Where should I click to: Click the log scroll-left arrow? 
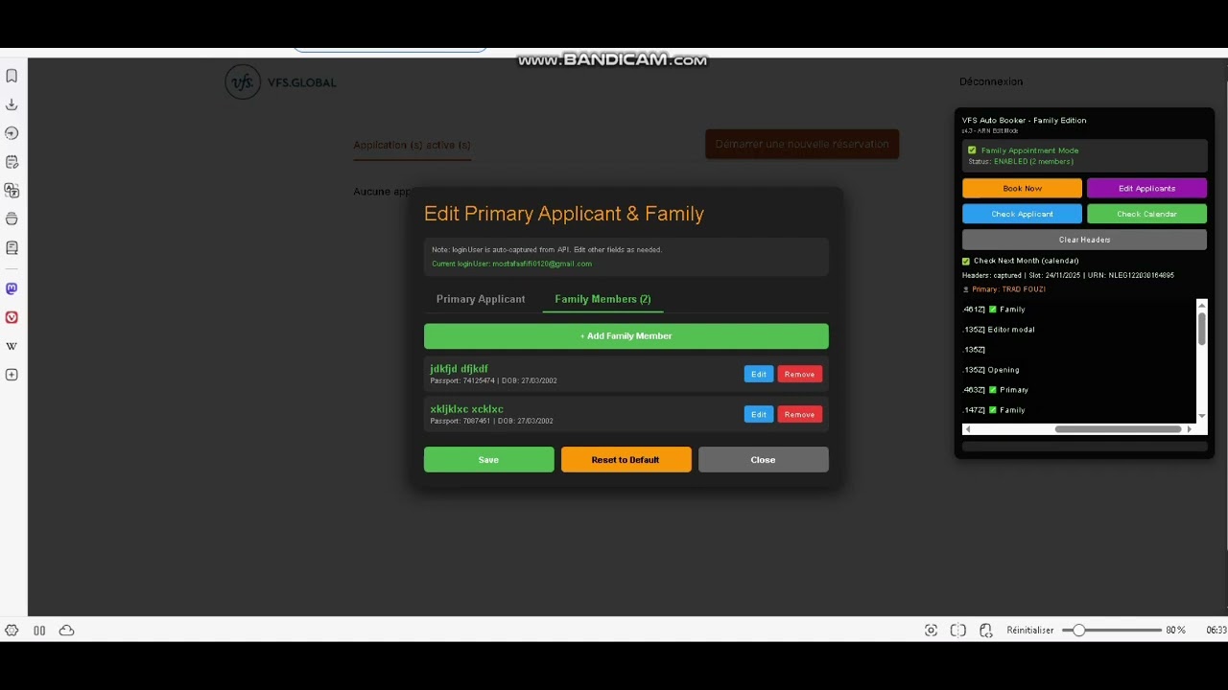[x=967, y=429]
